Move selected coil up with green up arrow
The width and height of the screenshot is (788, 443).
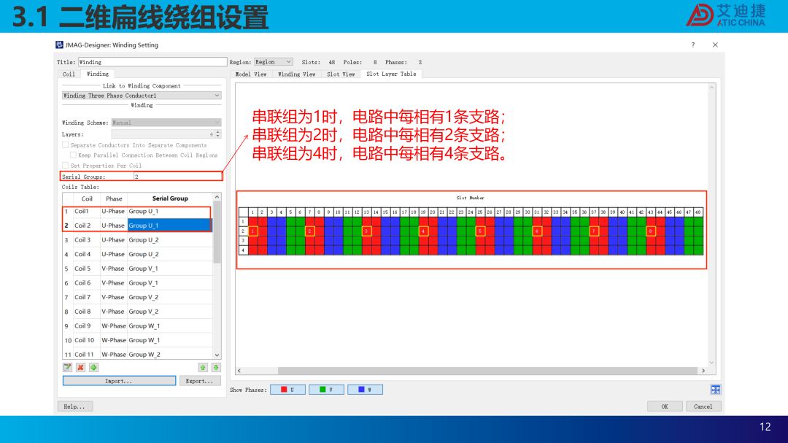click(203, 368)
